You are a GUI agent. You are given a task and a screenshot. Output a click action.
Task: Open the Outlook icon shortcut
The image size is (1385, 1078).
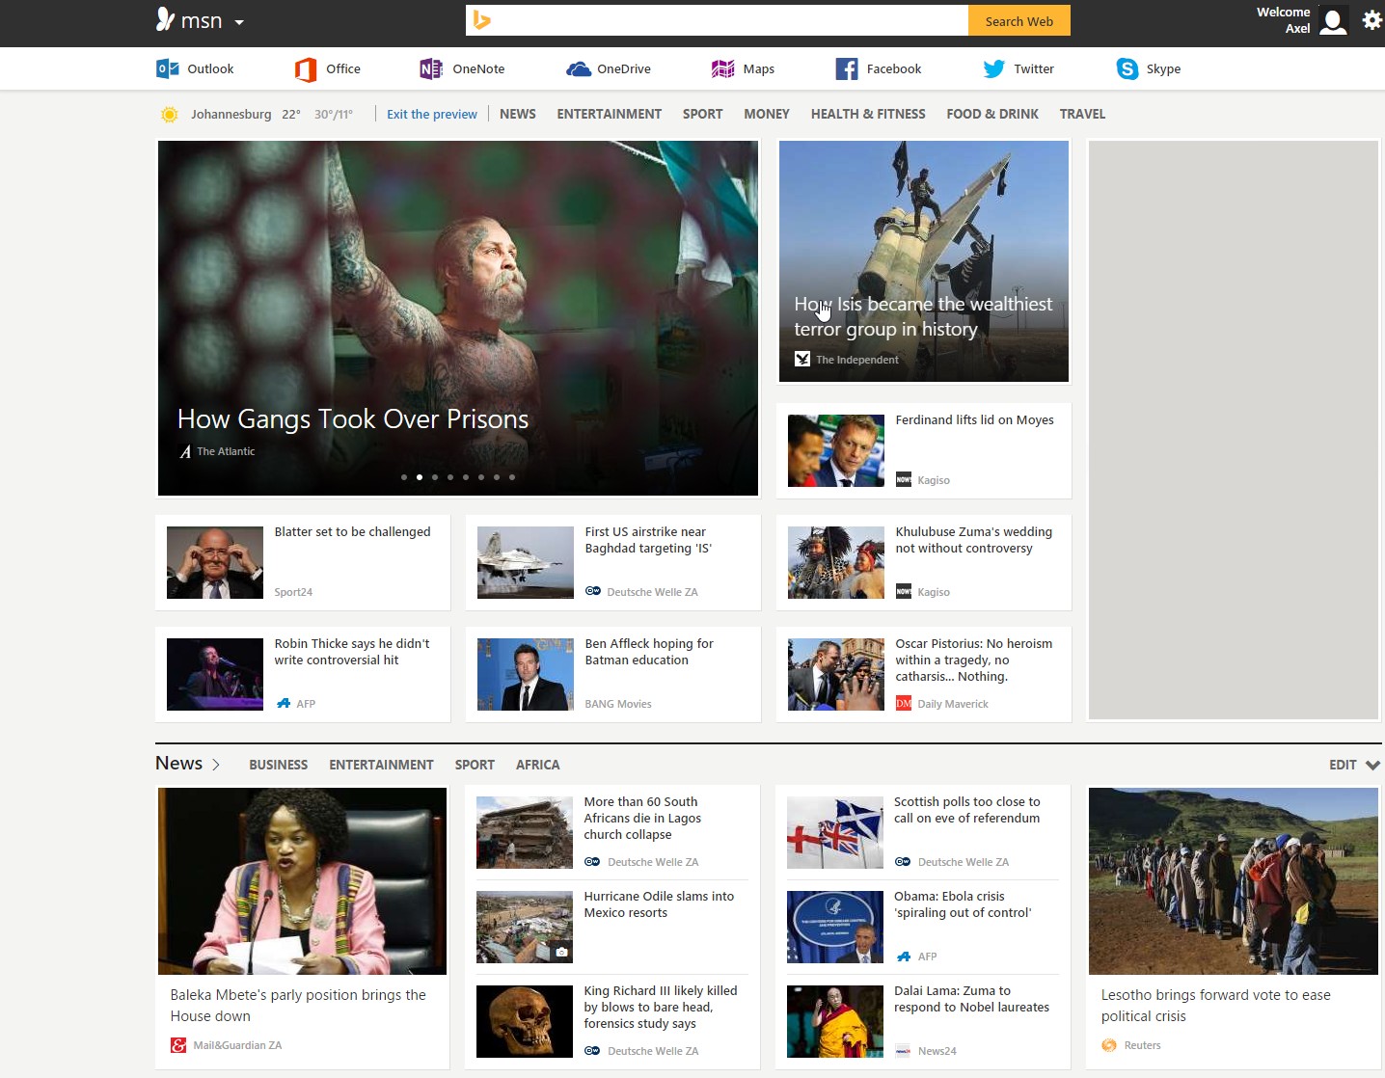click(167, 68)
